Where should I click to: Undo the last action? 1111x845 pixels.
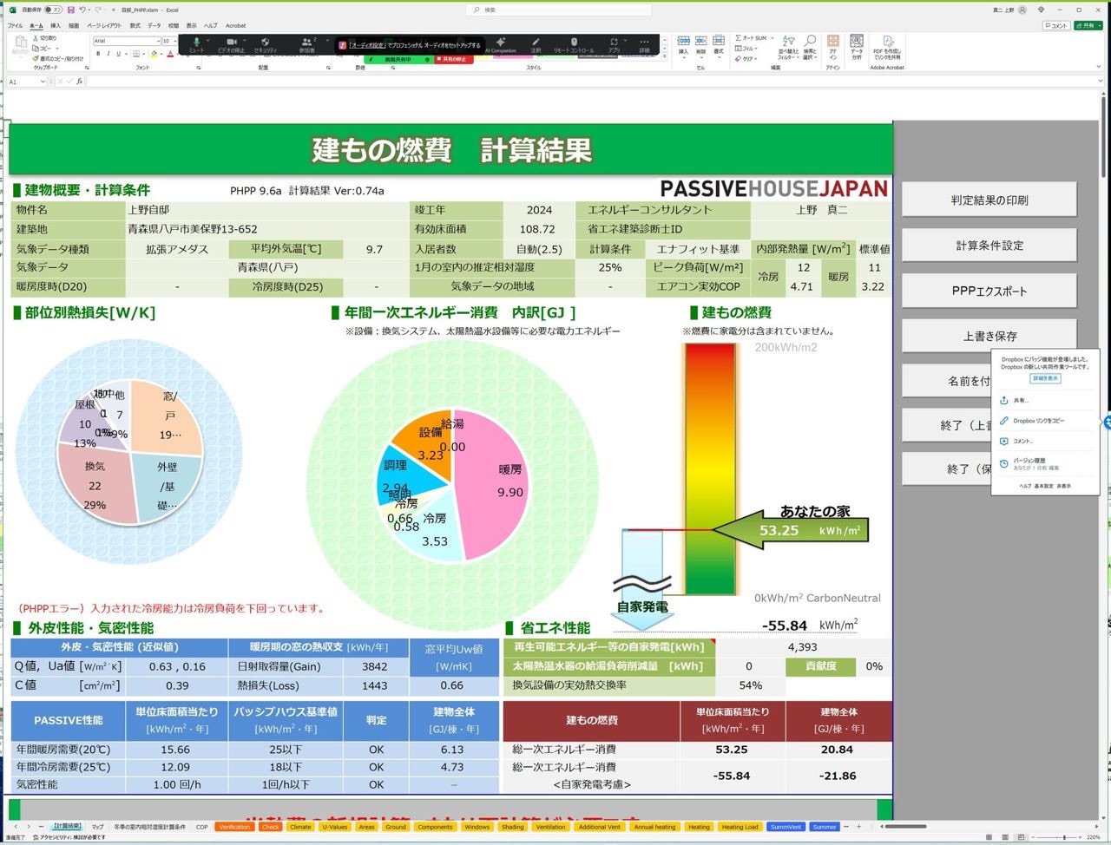[x=82, y=10]
